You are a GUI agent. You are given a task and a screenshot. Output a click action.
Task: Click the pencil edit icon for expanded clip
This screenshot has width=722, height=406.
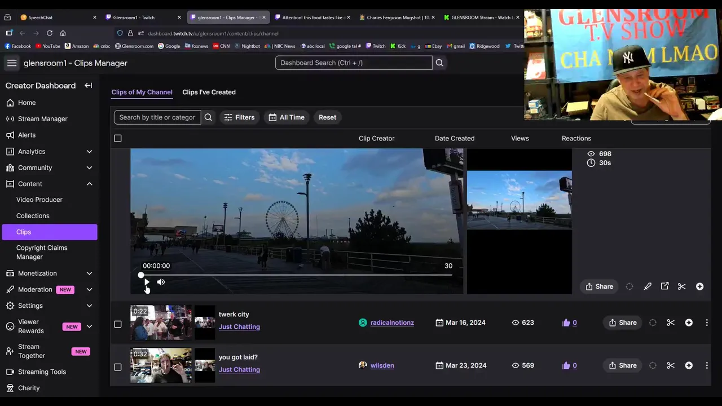(x=648, y=286)
